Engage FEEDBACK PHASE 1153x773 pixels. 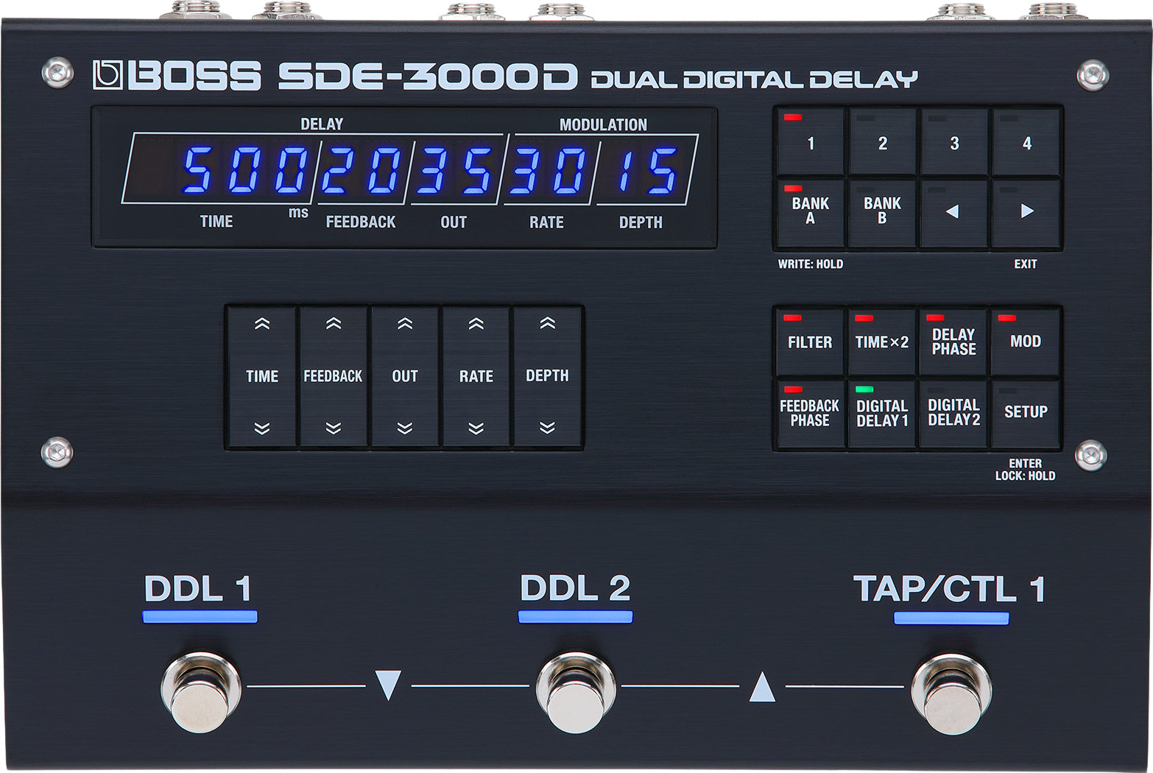point(808,412)
